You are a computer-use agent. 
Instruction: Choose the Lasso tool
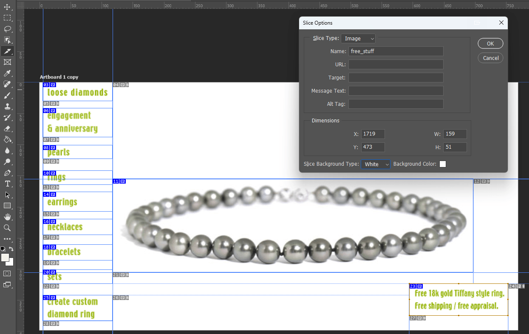click(7, 29)
